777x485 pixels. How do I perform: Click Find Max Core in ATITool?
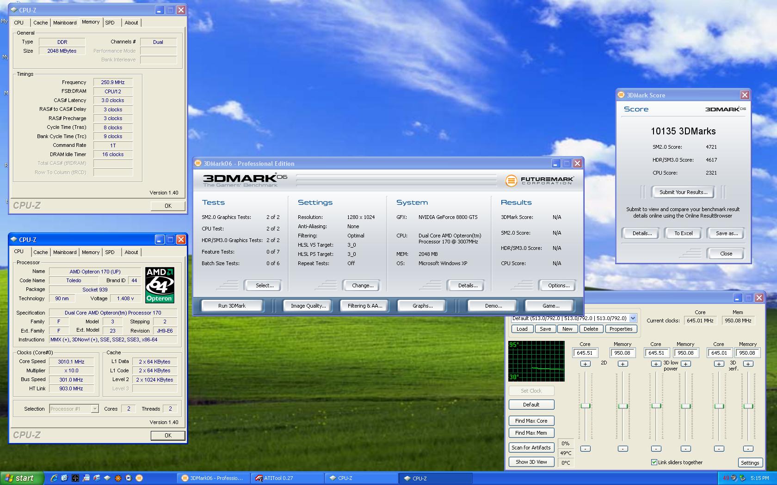point(531,421)
